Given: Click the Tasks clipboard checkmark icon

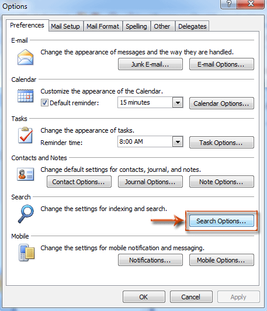Looking at the screenshot, I should coord(25,135).
